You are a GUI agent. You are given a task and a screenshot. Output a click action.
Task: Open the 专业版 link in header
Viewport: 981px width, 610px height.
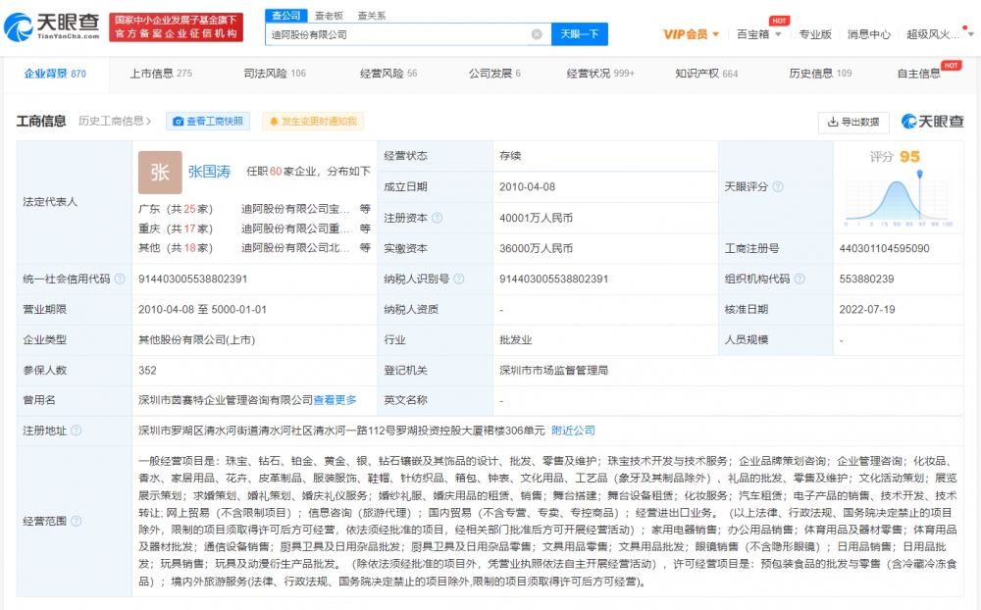click(x=815, y=34)
